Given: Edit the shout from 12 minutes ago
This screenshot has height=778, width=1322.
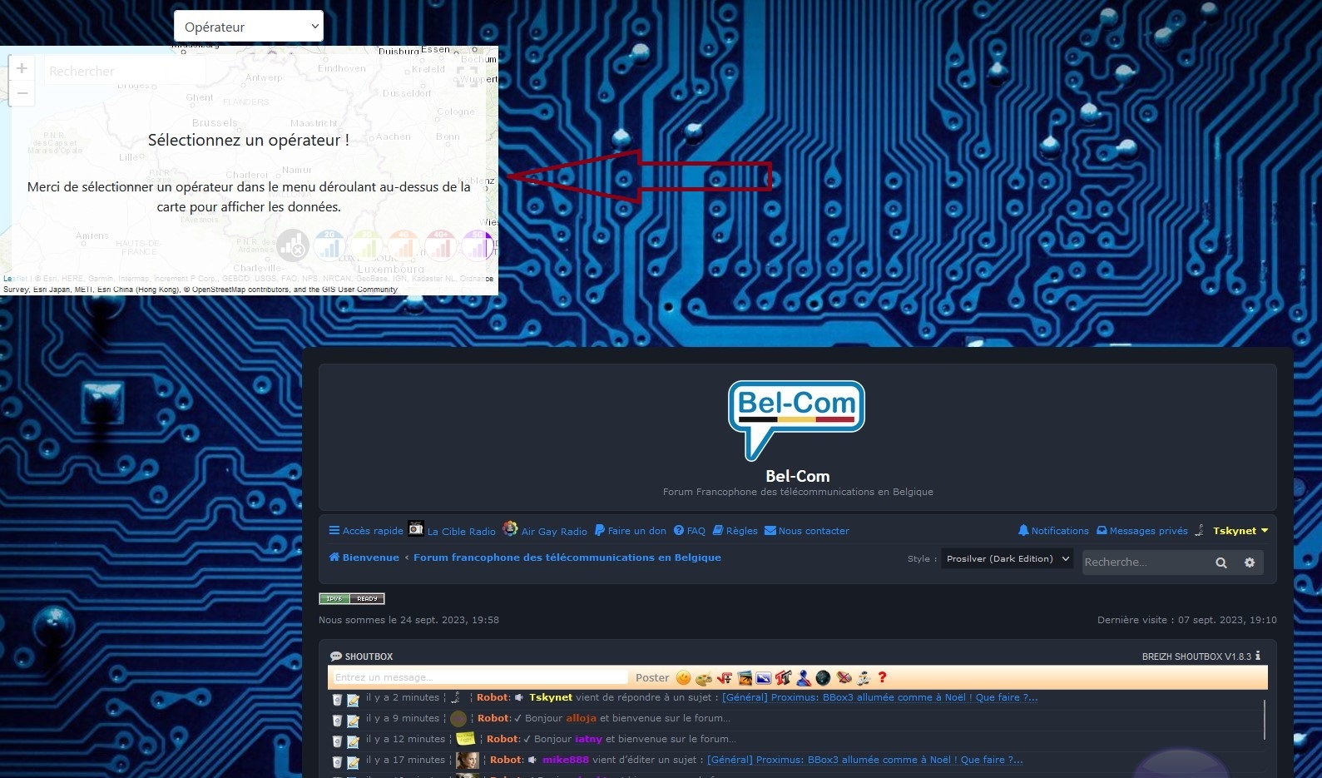Looking at the screenshot, I should point(353,741).
